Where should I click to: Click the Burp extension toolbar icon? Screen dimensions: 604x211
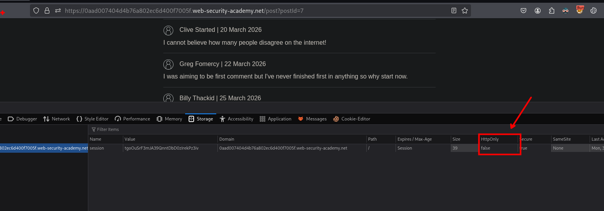pyautogui.click(x=580, y=10)
